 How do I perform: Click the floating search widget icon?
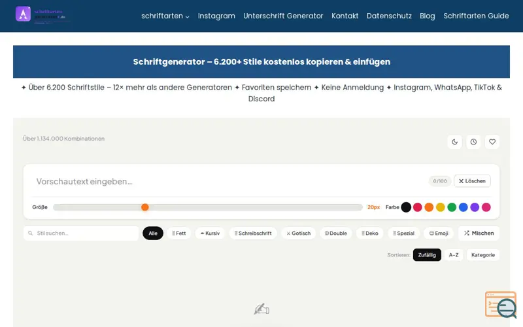tap(501, 304)
